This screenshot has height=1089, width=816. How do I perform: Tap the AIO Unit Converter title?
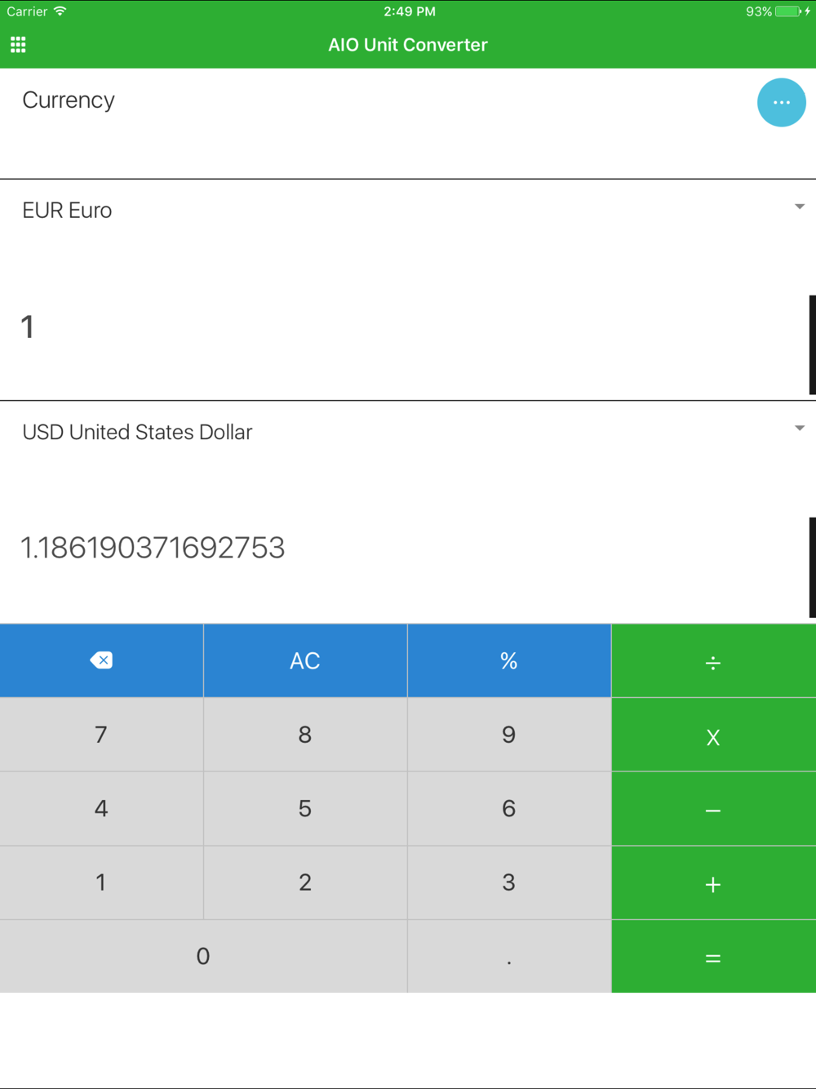pos(408,45)
